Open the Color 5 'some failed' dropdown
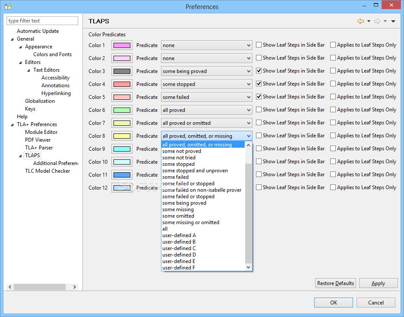This screenshot has width=404, height=317. click(207, 97)
